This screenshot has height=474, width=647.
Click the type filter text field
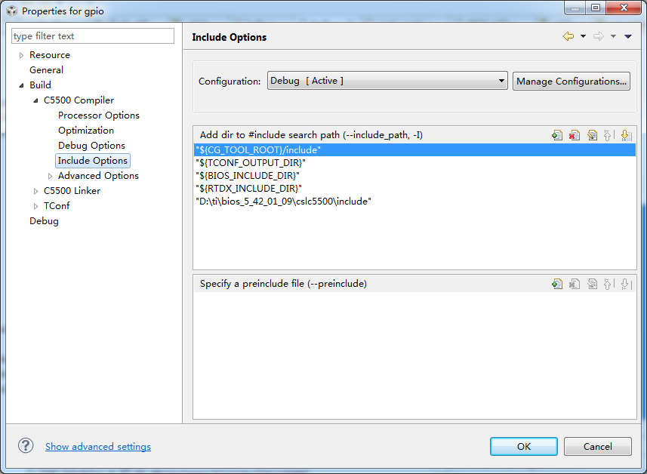tap(93, 36)
